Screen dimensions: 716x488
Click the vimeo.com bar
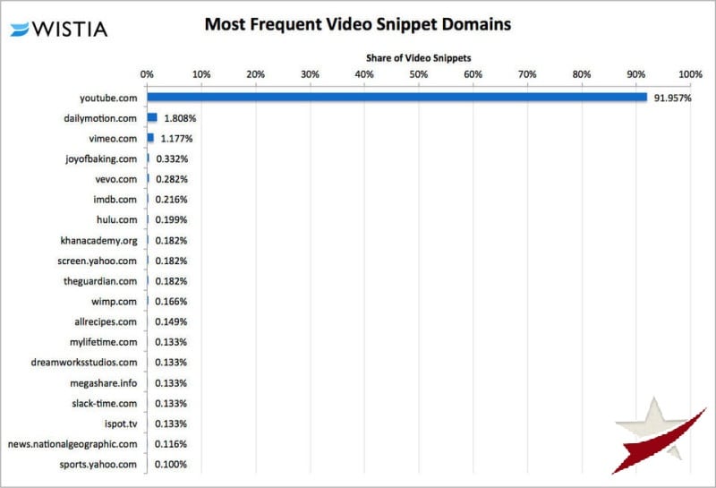pyautogui.click(x=150, y=138)
